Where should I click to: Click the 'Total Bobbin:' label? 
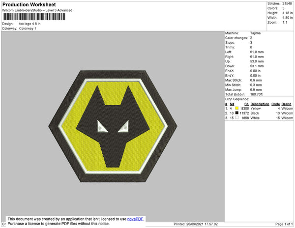tap(235, 94)
